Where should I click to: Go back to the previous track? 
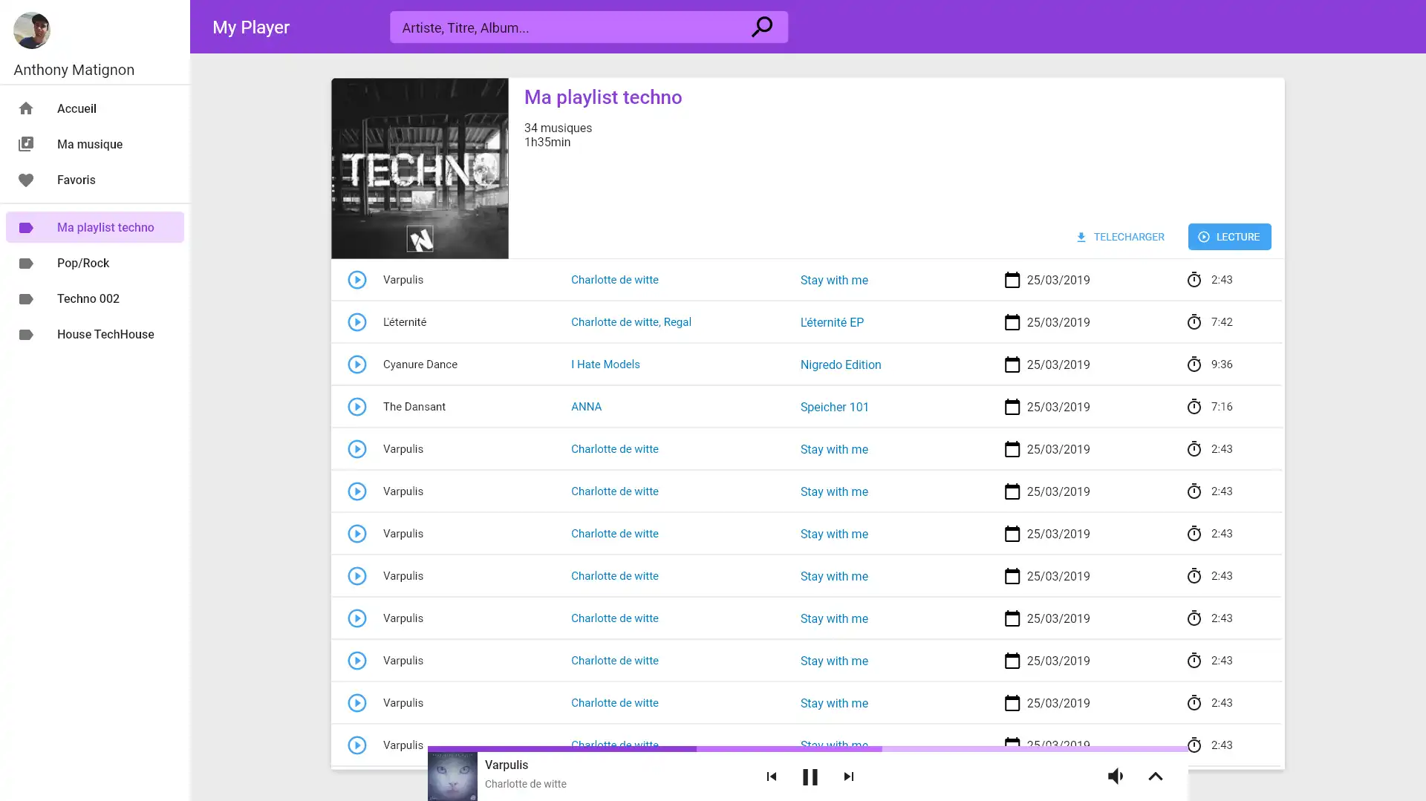771,777
